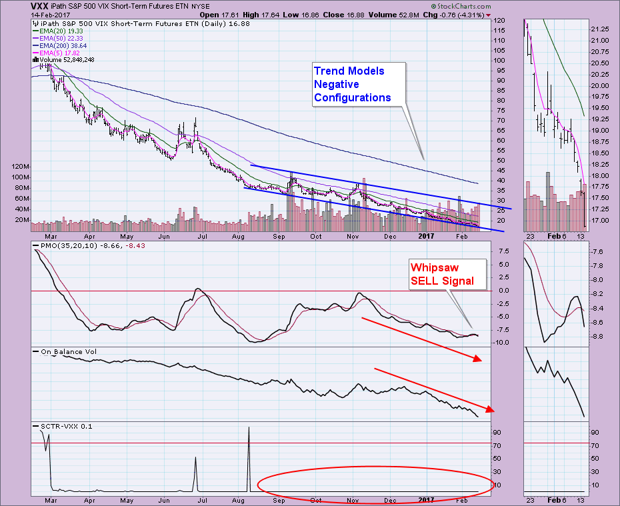The height and width of the screenshot is (506, 620).
Task: Click the VXX ticker symbol title
Action: pos(40,6)
